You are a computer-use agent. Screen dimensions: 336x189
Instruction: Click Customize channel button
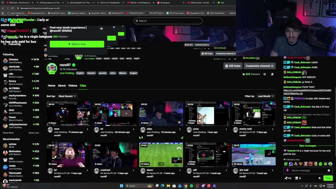pos(259,66)
